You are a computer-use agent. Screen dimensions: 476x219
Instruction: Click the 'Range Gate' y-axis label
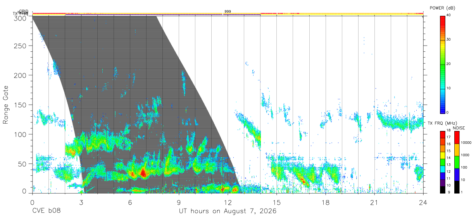[x=6, y=105]
